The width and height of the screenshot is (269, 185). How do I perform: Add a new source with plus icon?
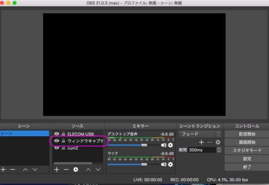point(56,170)
